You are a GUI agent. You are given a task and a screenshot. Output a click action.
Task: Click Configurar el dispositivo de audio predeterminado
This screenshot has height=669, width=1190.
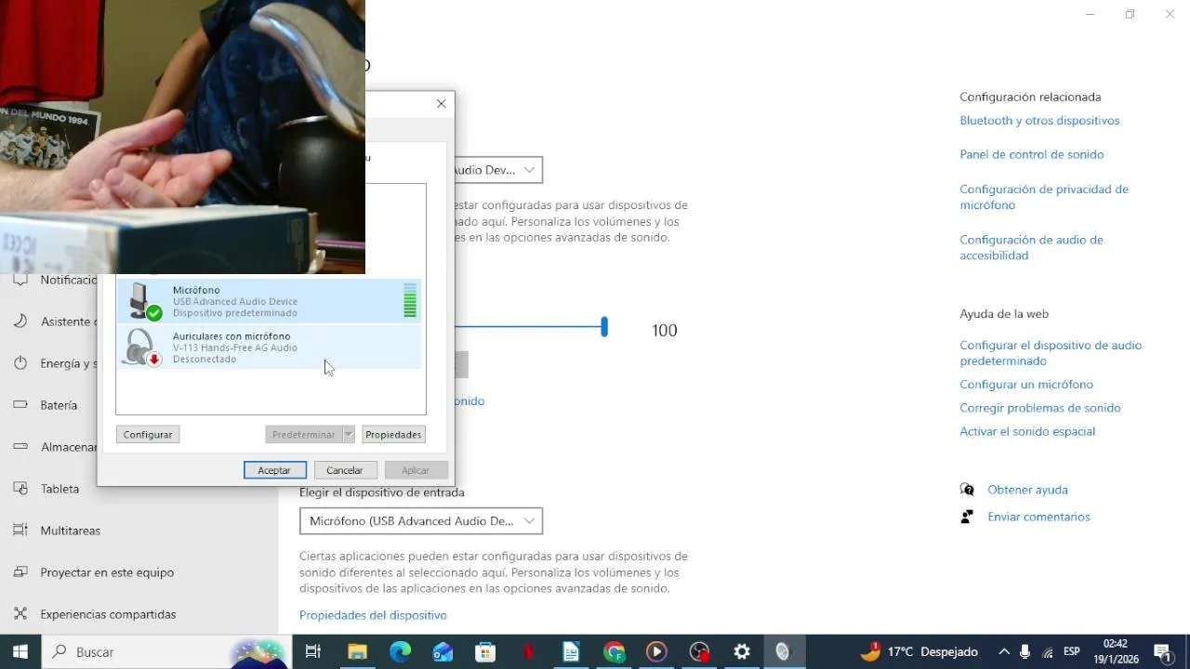[x=1051, y=353]
